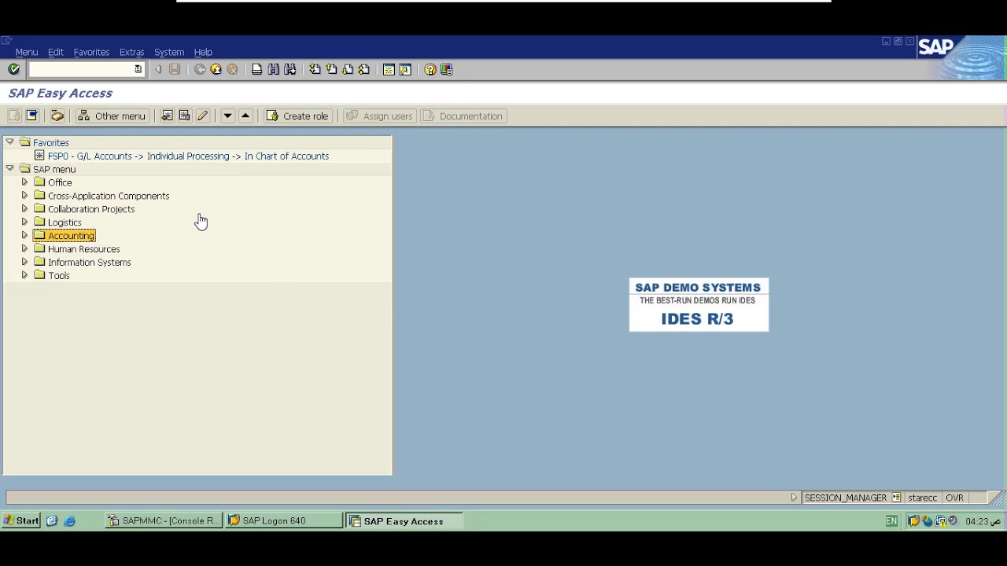Expand the Logistics folder

24,222
